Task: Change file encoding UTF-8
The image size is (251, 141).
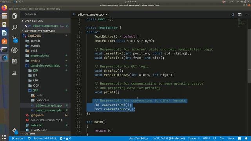Action: tap(206, 138)
